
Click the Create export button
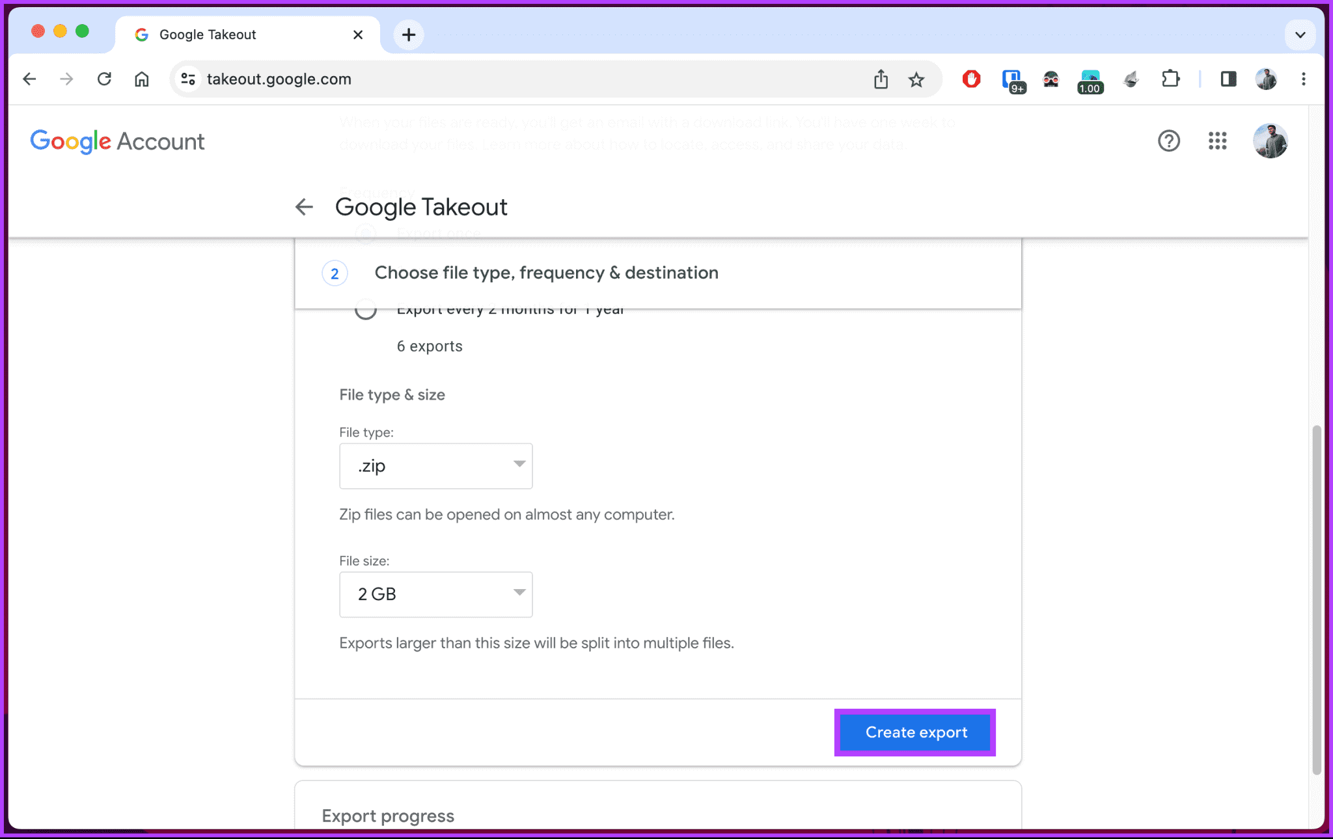click(x=915, y=732)
